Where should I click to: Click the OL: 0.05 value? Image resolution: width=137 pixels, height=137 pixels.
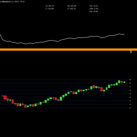click(94, 12)
